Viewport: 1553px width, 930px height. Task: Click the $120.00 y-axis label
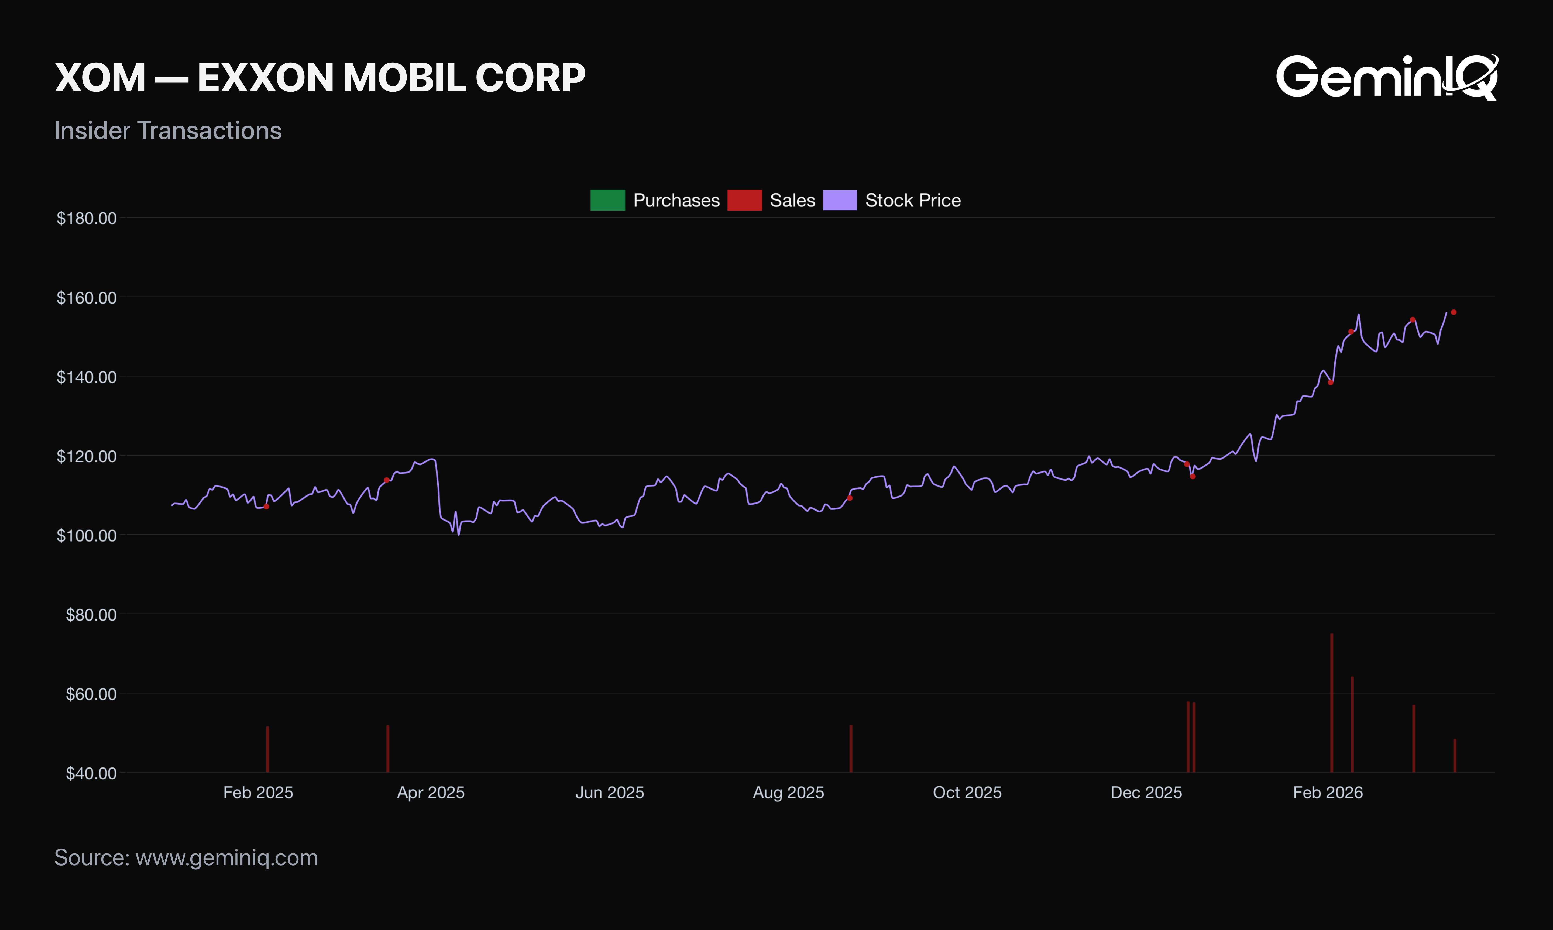point(87,456)
